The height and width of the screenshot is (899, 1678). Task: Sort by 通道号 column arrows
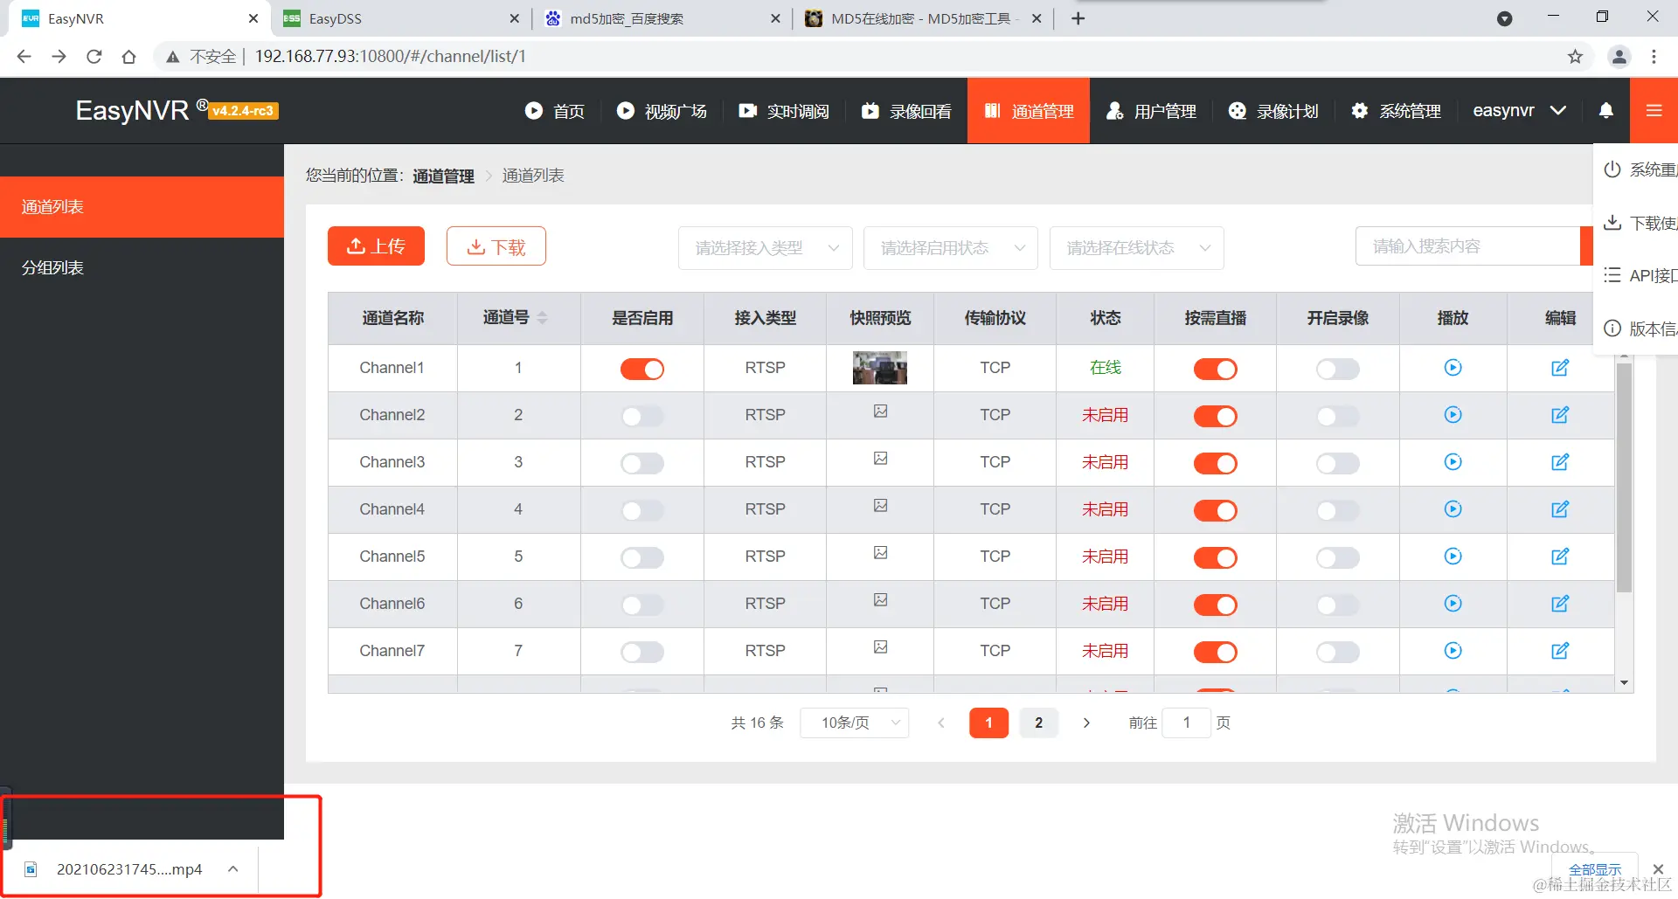(542, 318)
